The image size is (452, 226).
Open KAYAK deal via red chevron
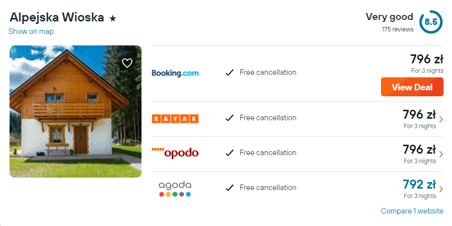click(x=440, y=119)
